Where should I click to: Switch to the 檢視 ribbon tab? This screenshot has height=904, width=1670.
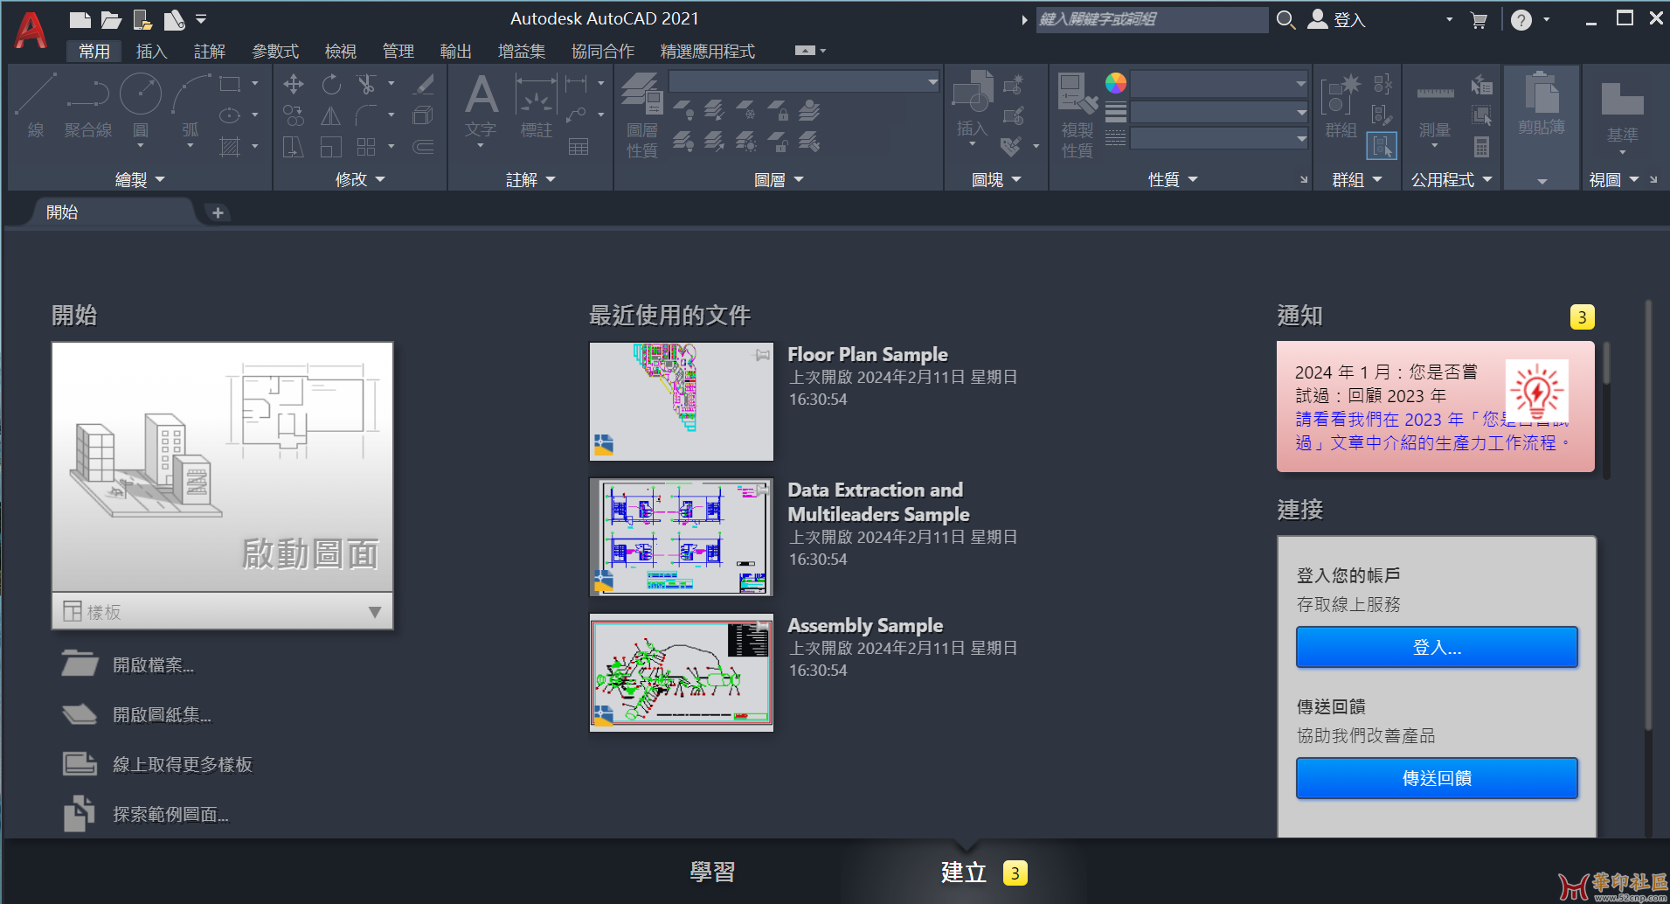coord(341,52)
